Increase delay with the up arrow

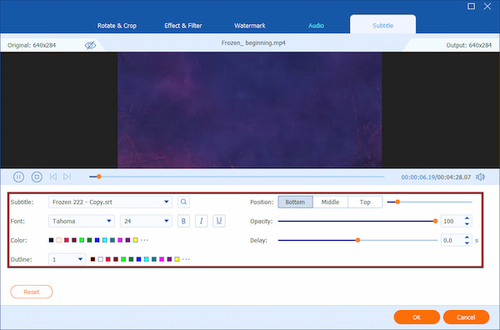(467, 237)
